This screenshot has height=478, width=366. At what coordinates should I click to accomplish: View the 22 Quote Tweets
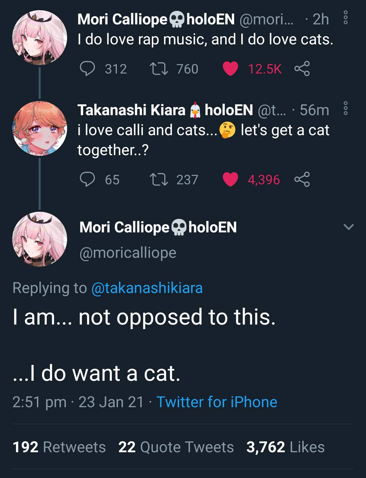coord(176,447)
